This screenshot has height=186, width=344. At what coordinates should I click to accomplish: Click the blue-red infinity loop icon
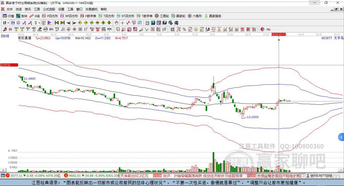[268, 30]
